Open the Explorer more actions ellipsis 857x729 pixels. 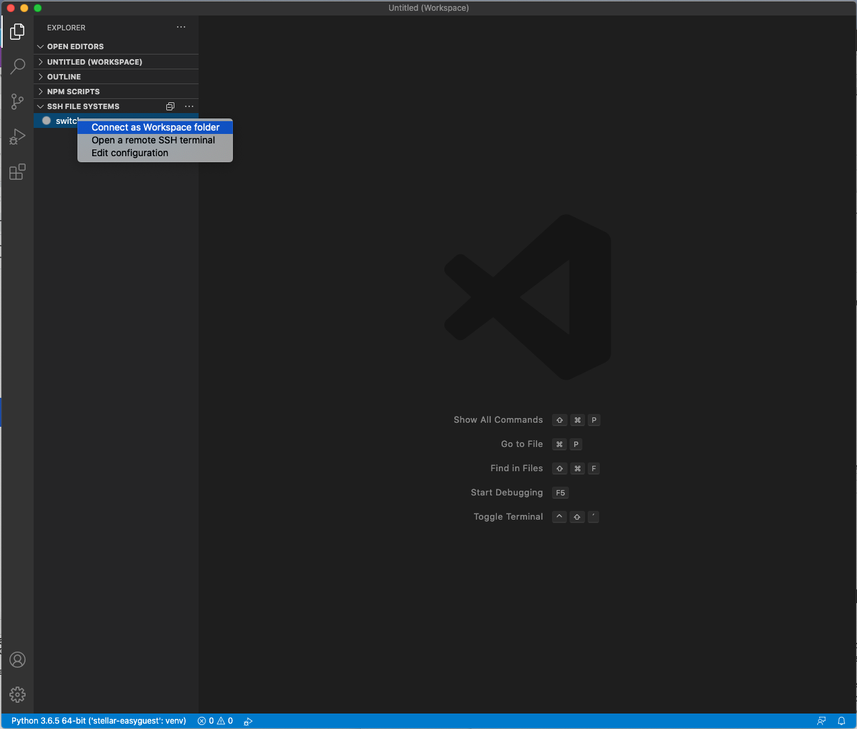(x=181, y=28)
